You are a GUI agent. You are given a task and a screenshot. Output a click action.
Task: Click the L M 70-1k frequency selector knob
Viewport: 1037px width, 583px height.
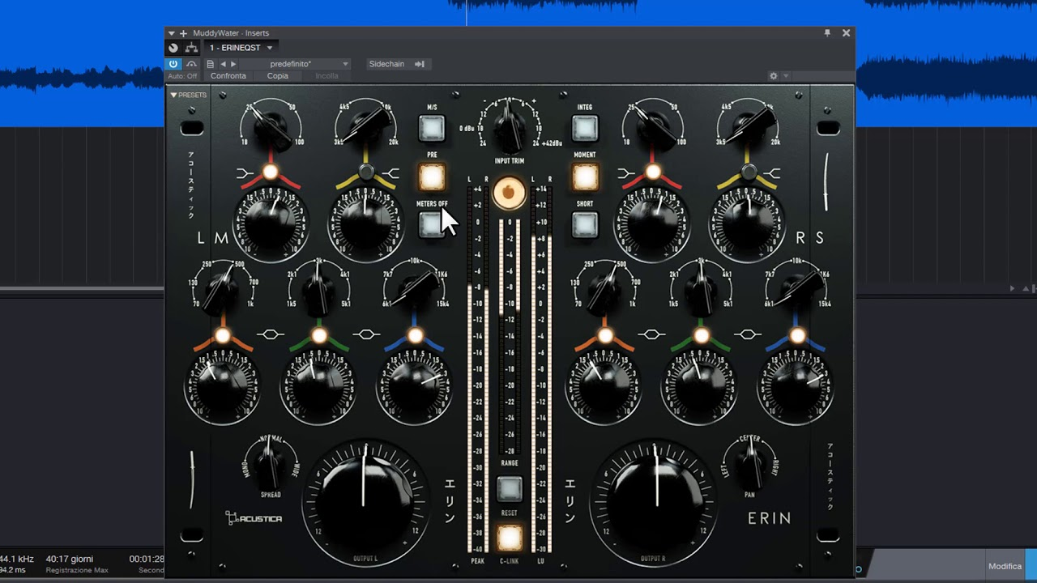click(x=223, y=291)
